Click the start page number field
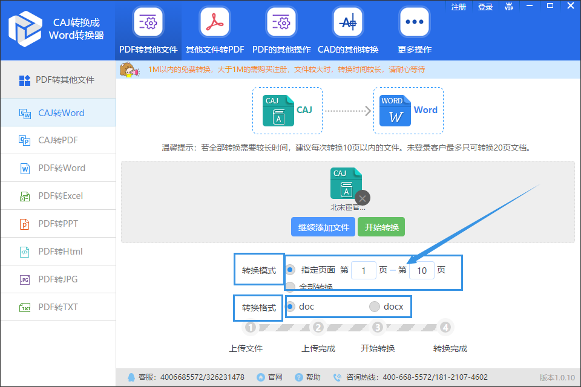The image size is (581, 387). 364,270
